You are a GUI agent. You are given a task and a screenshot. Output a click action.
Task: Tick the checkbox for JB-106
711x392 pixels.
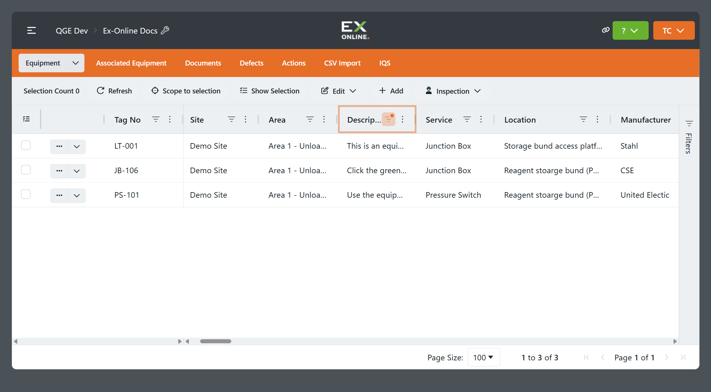pyautogui.click(x=26, y=170)
